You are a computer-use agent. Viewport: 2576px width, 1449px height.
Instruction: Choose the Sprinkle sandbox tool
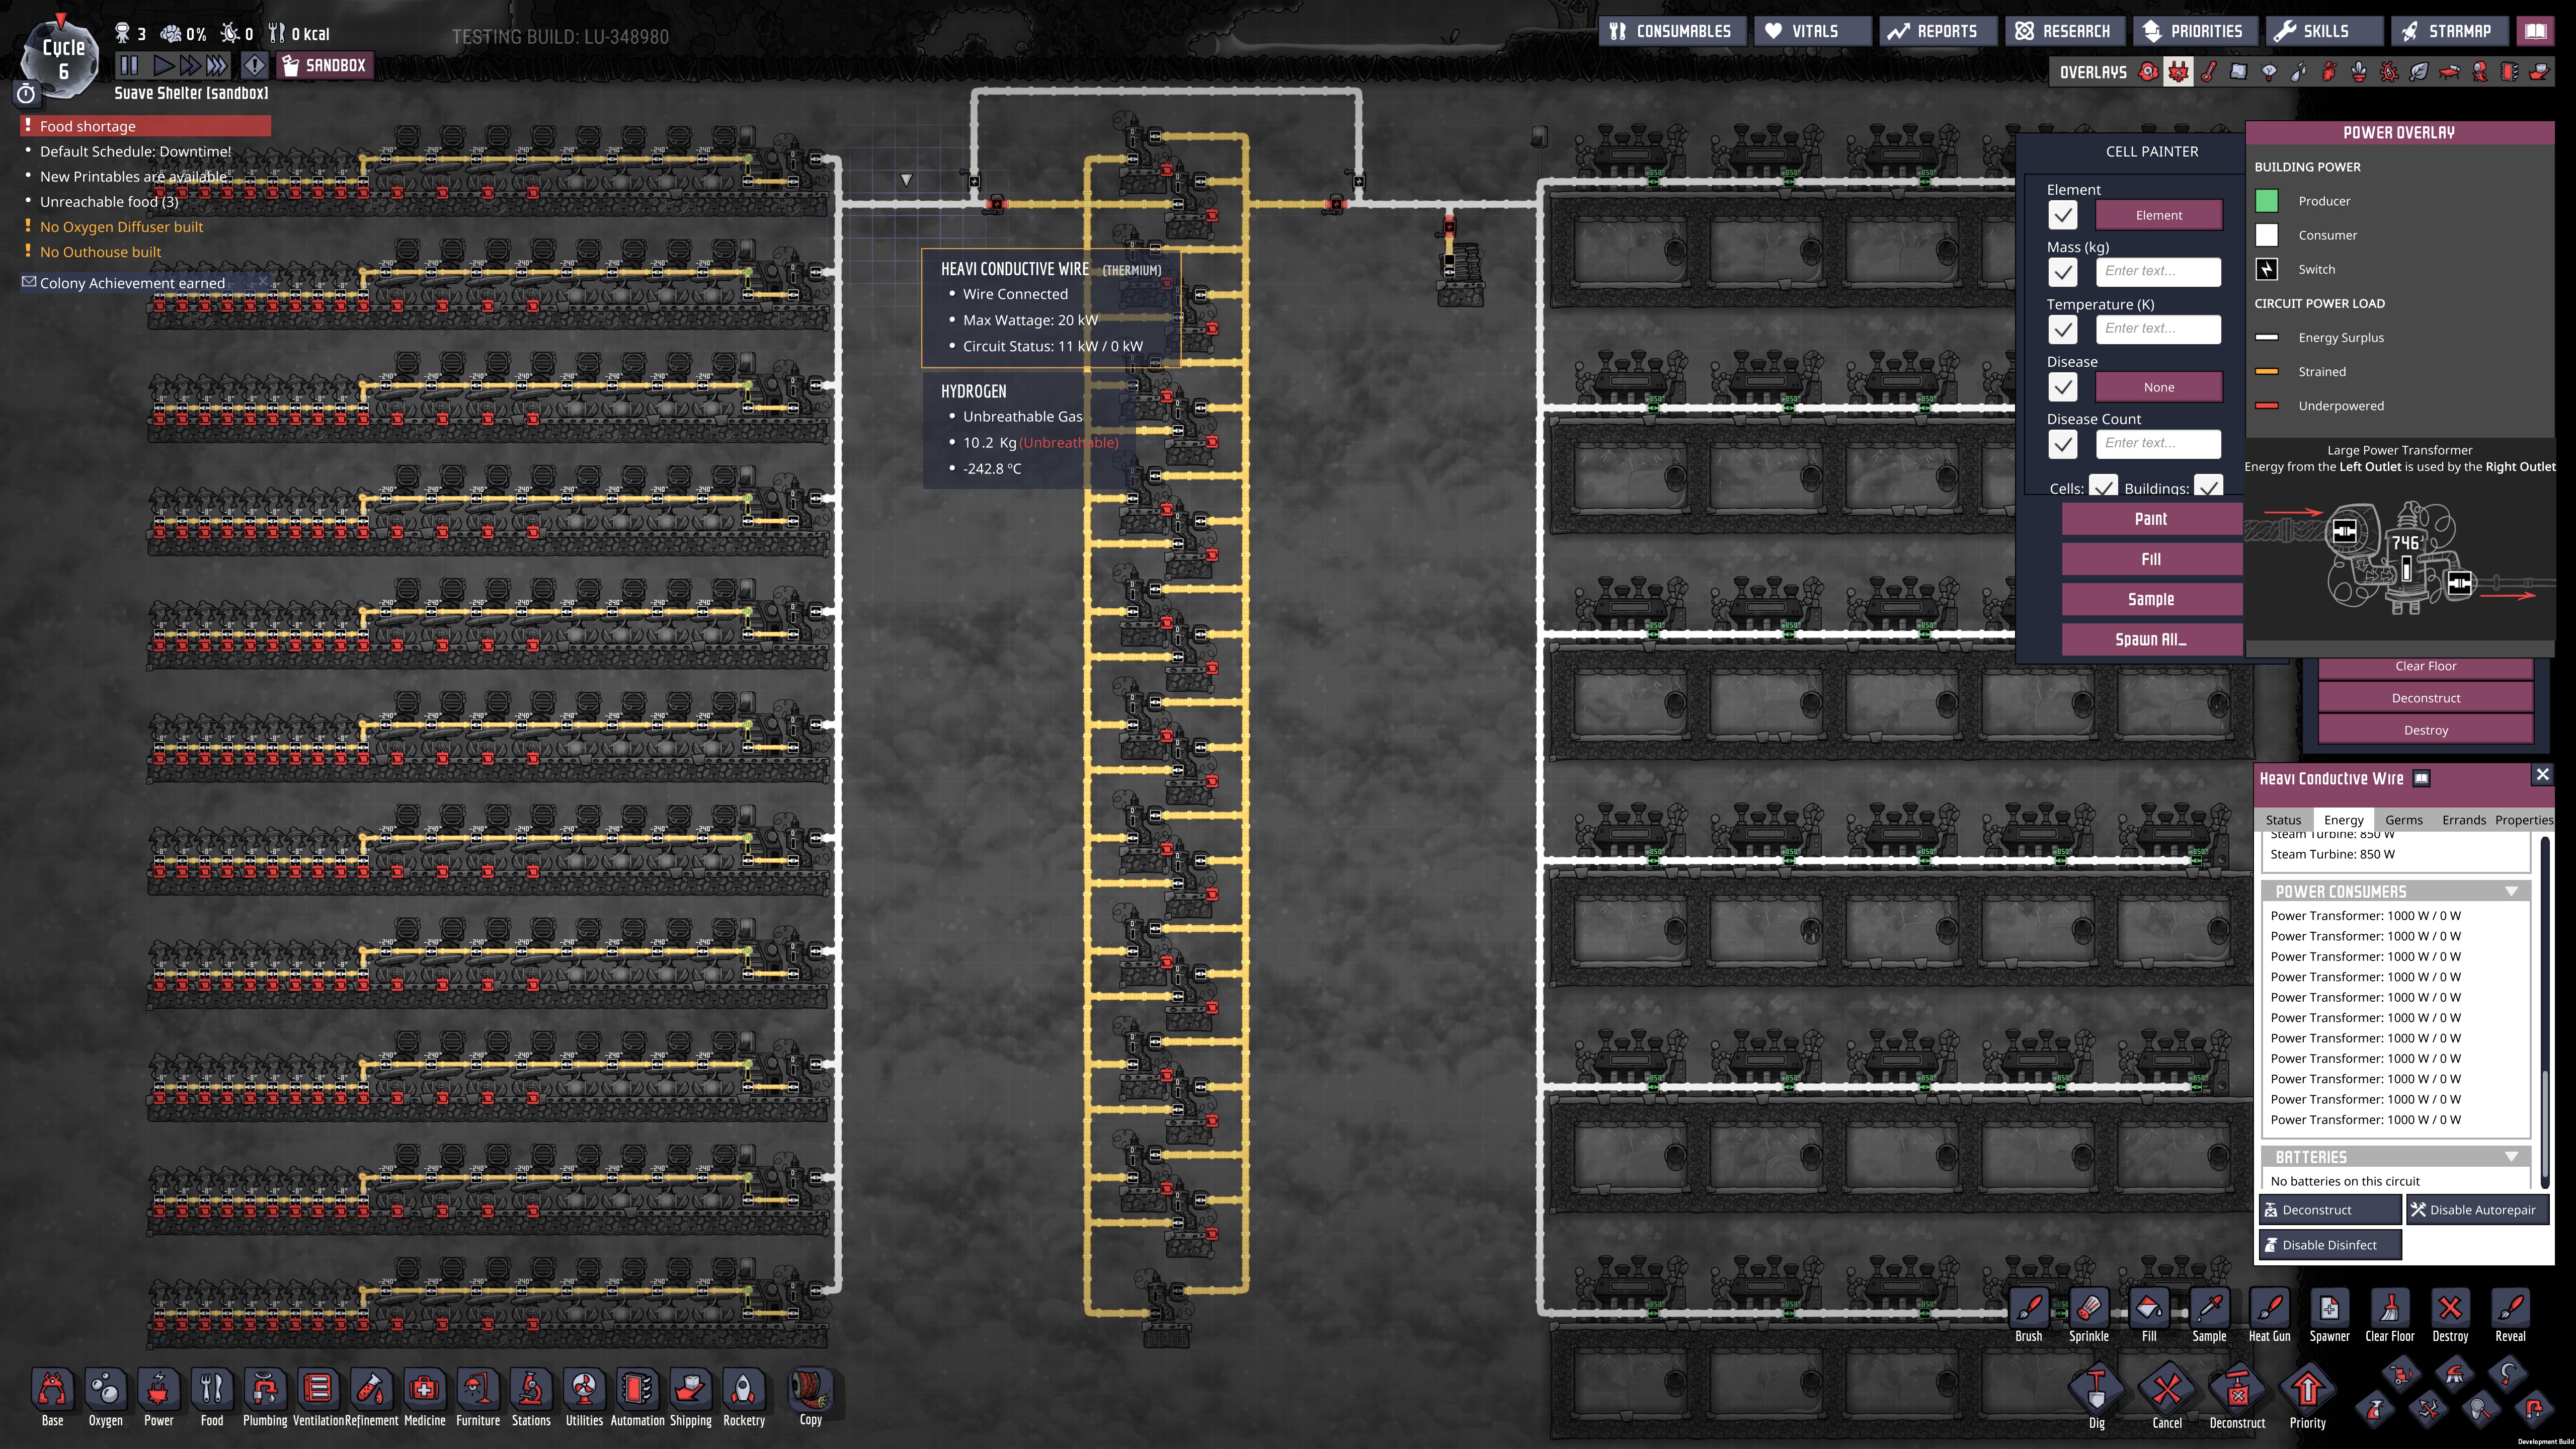[2088, 1309]
